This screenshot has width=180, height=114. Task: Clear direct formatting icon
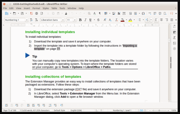[x=116, y=20]
